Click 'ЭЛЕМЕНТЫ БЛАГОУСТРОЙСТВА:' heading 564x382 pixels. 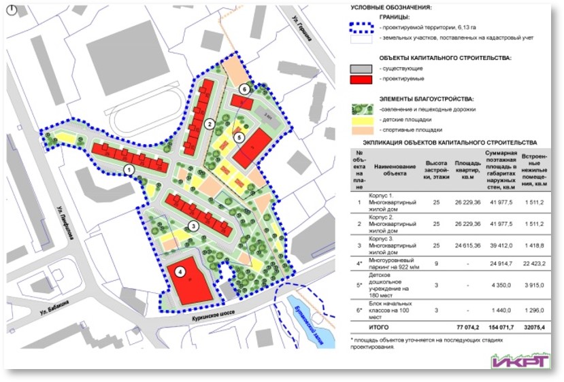(427, 99)
